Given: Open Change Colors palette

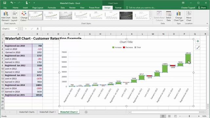Looking at the screenshot, I should (x=24, y=16).
